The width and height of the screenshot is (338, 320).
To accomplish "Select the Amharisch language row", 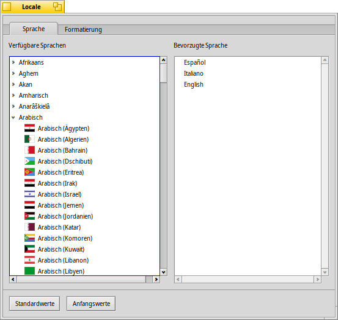I will point(85,95).
